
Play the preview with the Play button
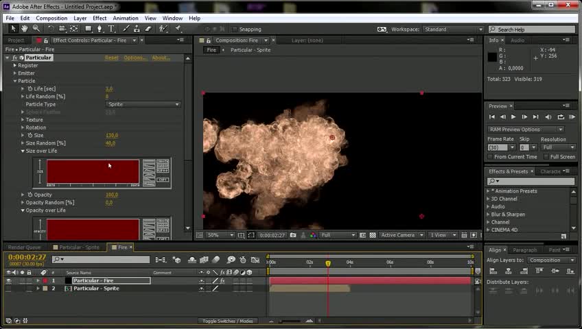pos(513,117)
